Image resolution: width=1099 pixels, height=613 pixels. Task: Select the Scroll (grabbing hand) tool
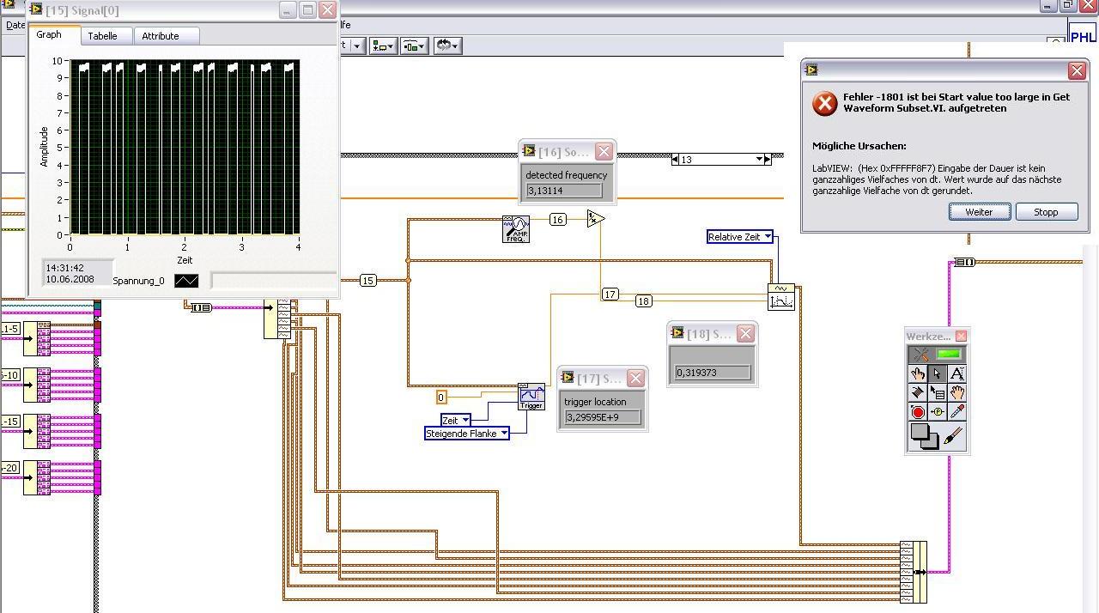pos(956,392)
